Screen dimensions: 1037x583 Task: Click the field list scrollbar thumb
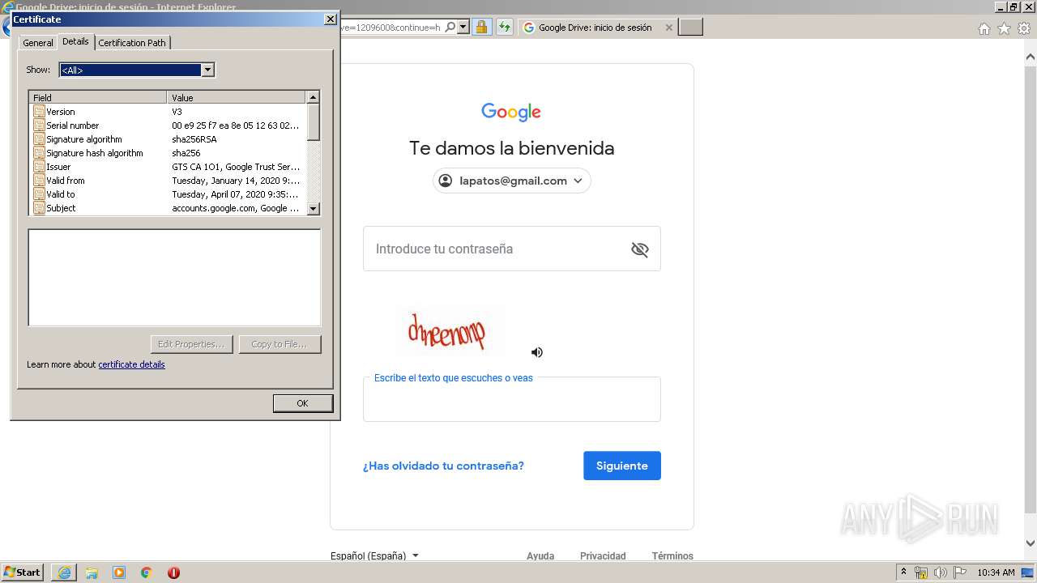(314, 122)
